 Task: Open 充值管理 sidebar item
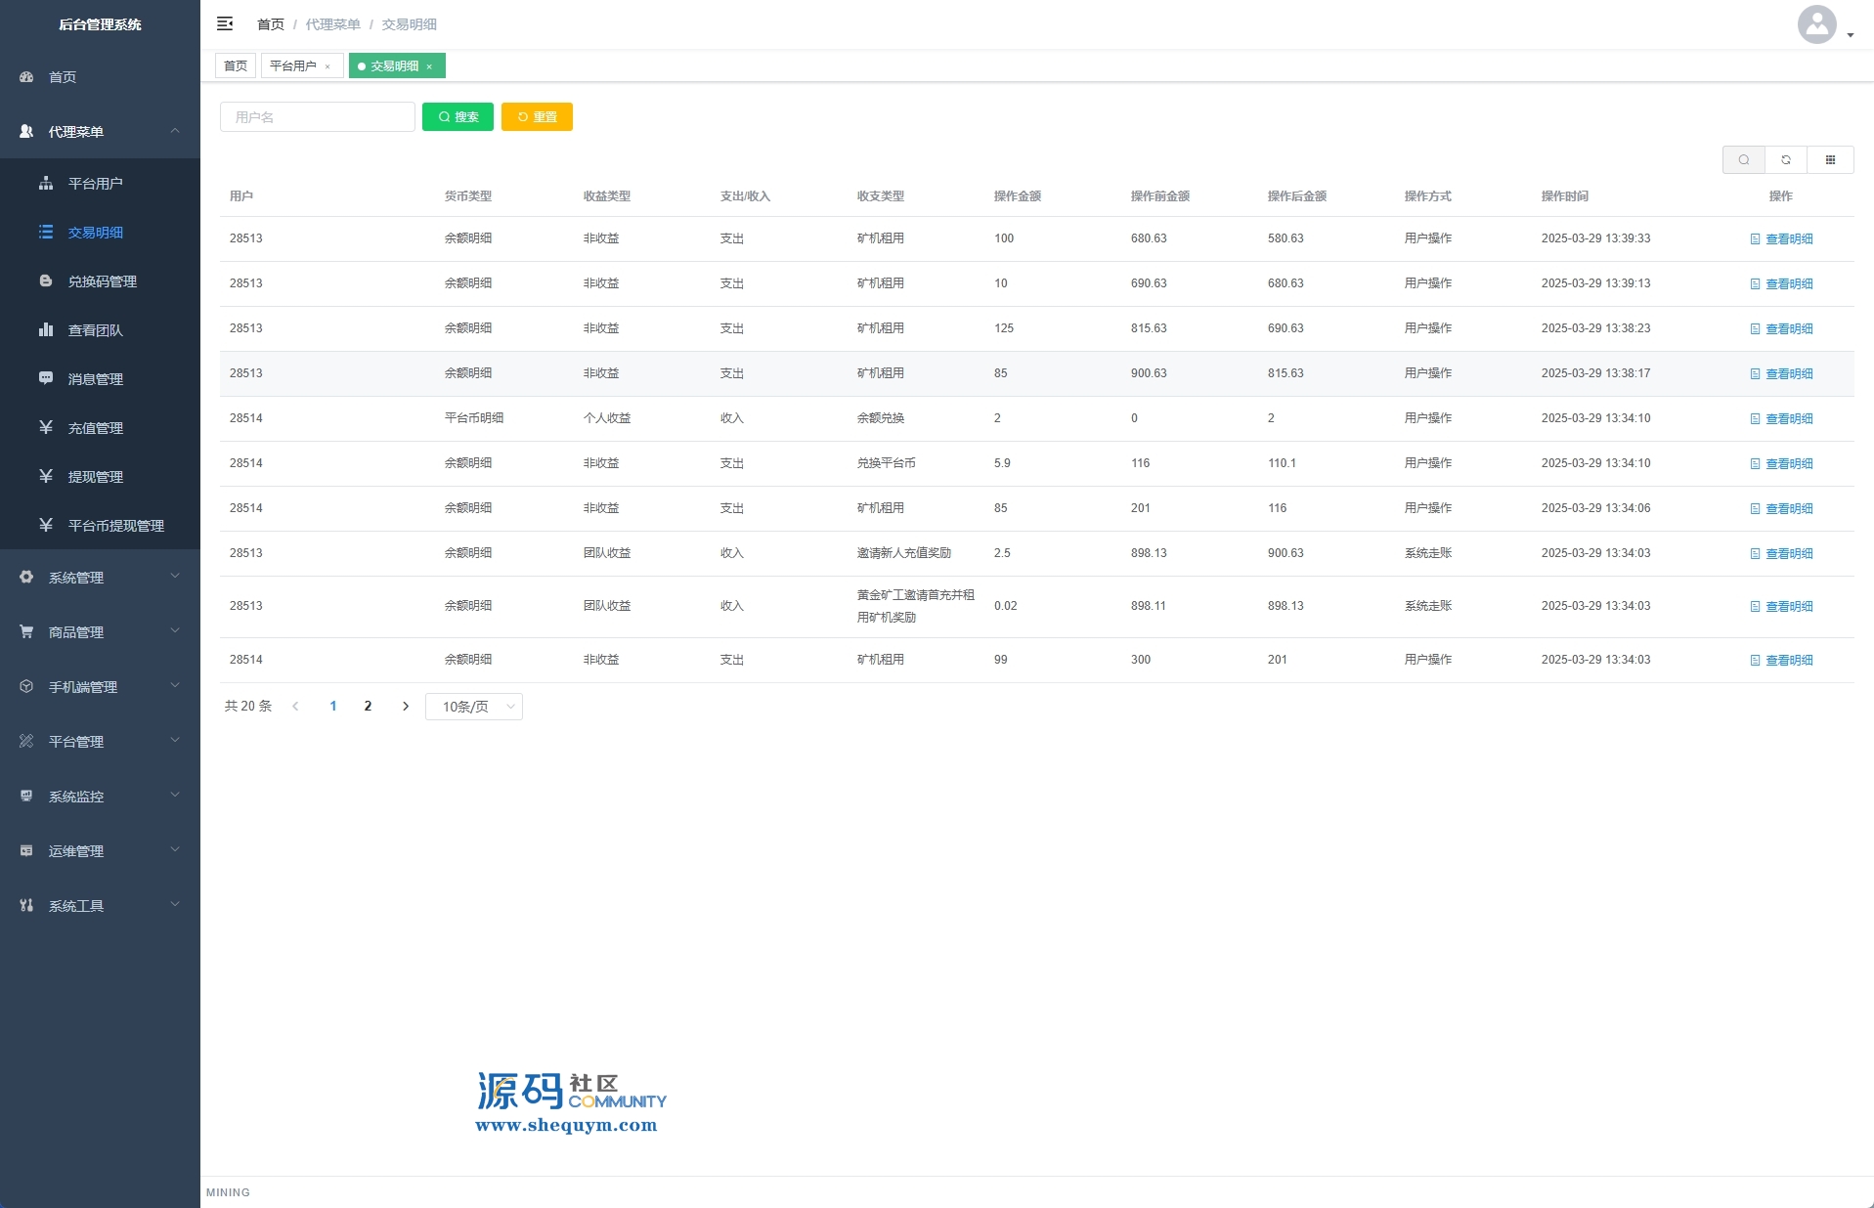point(95,428)
